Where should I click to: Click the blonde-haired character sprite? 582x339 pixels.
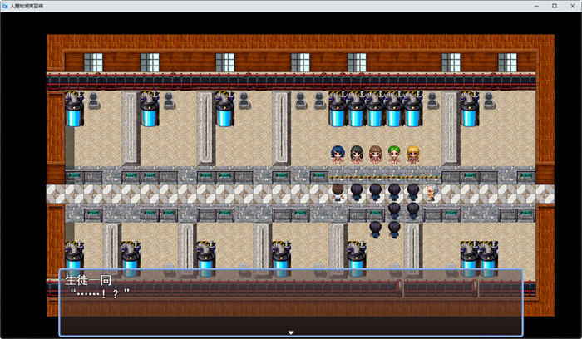[x=412, y=155]
